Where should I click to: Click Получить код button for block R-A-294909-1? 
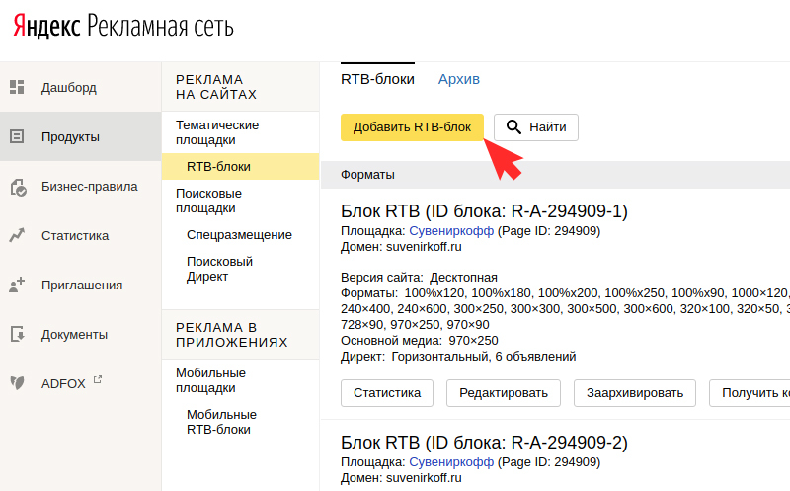pos(750,393)
